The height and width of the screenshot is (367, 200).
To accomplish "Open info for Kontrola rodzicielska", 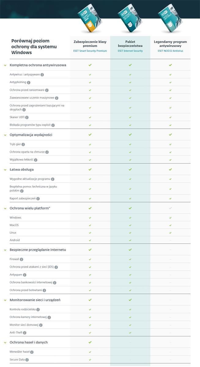I will 38,310.
